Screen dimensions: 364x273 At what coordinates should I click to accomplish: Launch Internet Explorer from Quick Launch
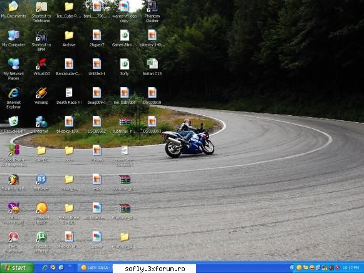[45, 268]
